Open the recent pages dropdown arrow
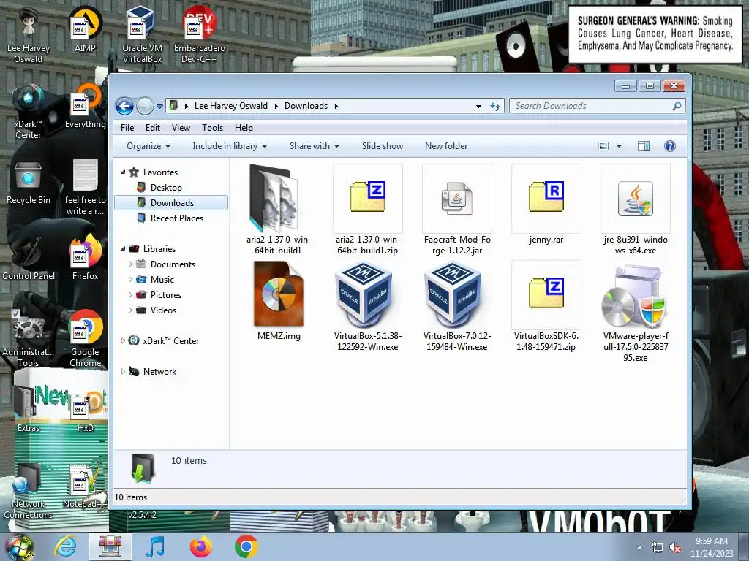This screenshot has height=561, width=749. (x=159, y=107)
